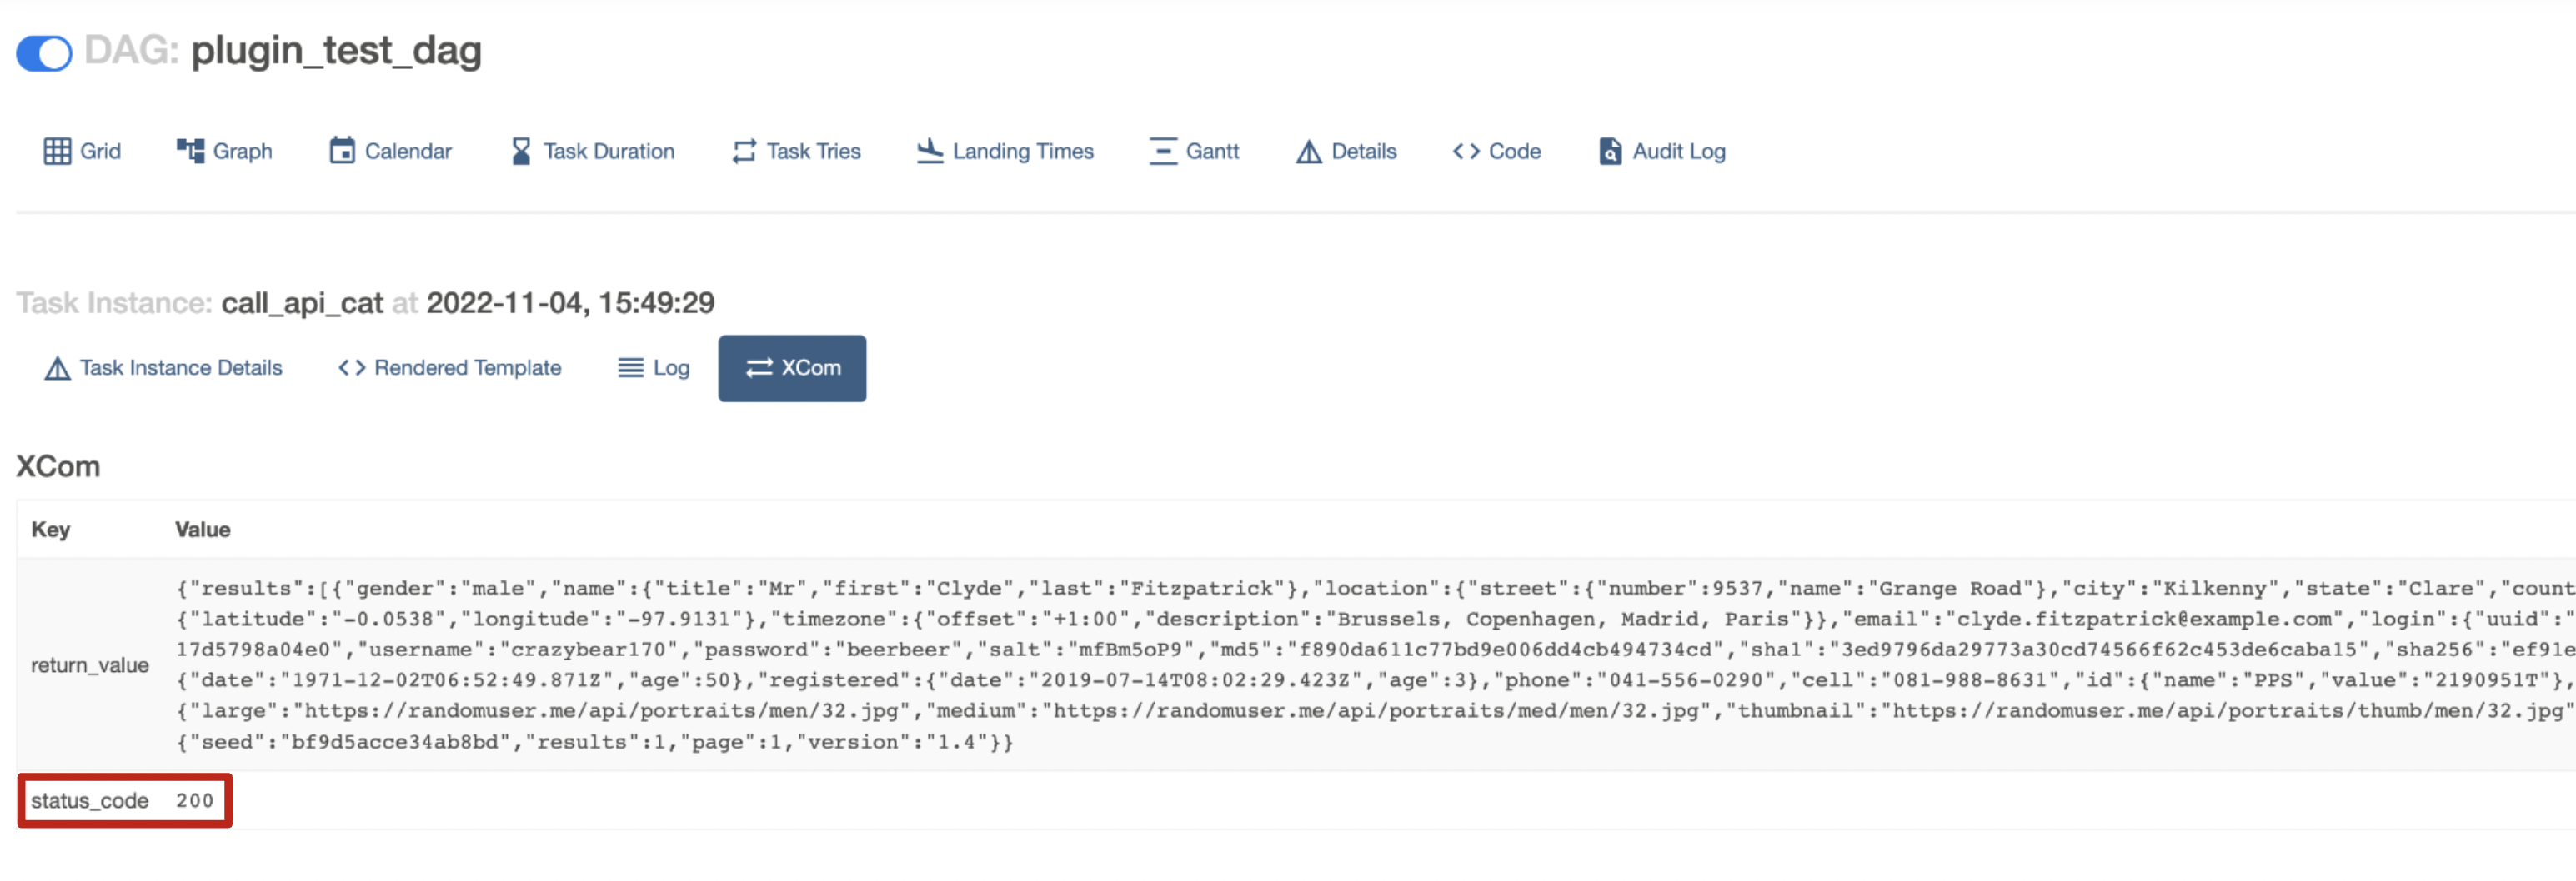Screen dimensions: 2576x881
Task: Open the XCom tab
Action: click(792, 367)
